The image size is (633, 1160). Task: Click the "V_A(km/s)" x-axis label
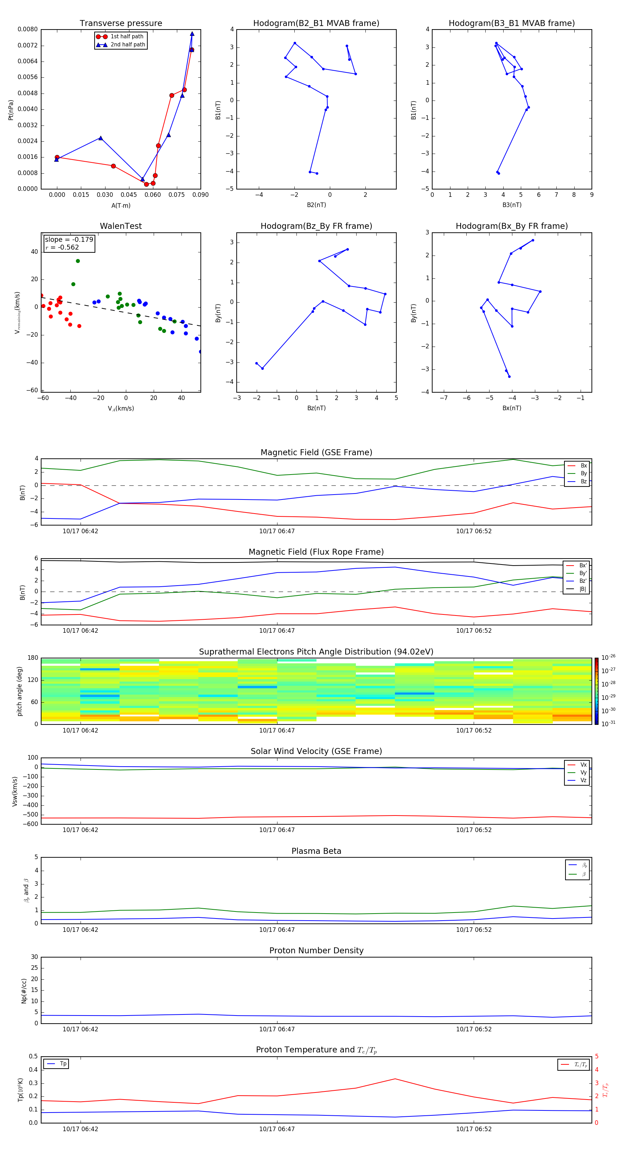coord(121,408)
